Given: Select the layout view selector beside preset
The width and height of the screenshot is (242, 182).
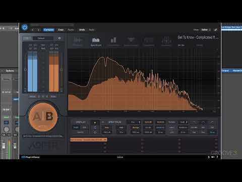Looking at the screenshot, I should tap(27, 38).
